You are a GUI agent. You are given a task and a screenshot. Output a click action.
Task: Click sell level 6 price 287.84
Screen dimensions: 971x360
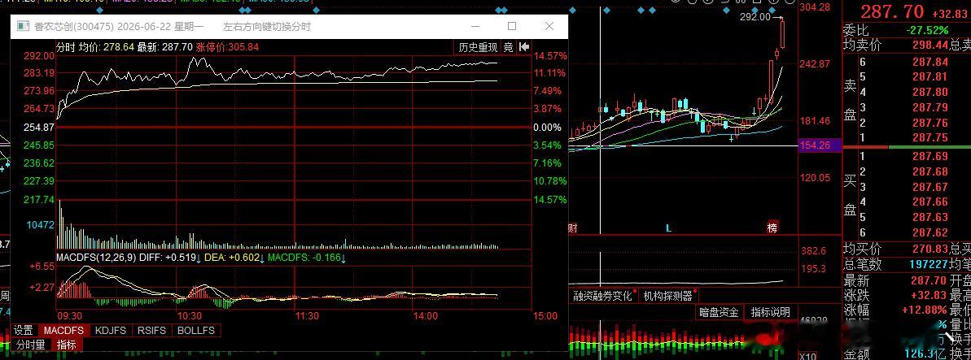click(930, 62)
